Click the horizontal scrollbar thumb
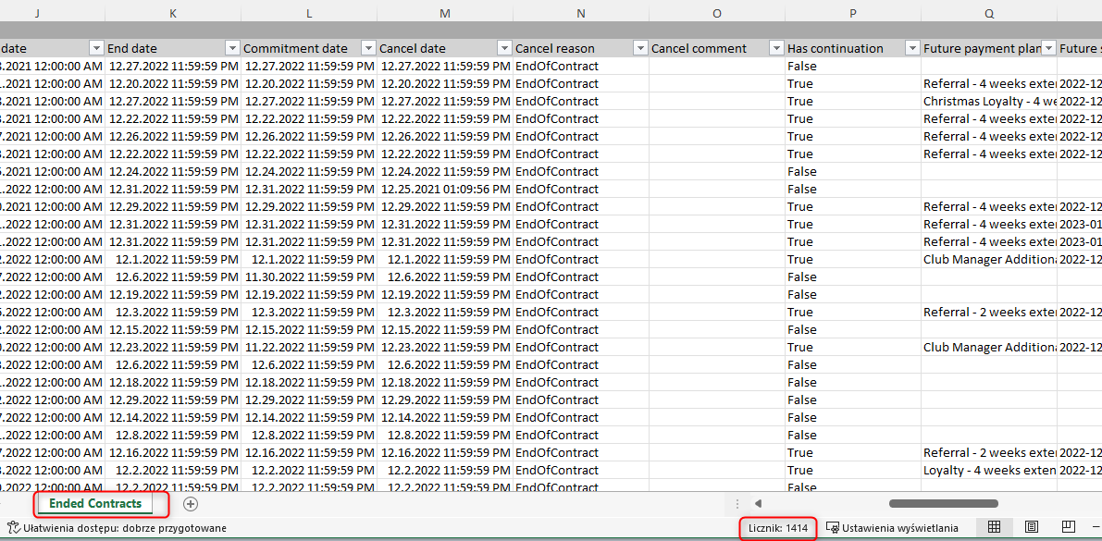 [943, 504]
